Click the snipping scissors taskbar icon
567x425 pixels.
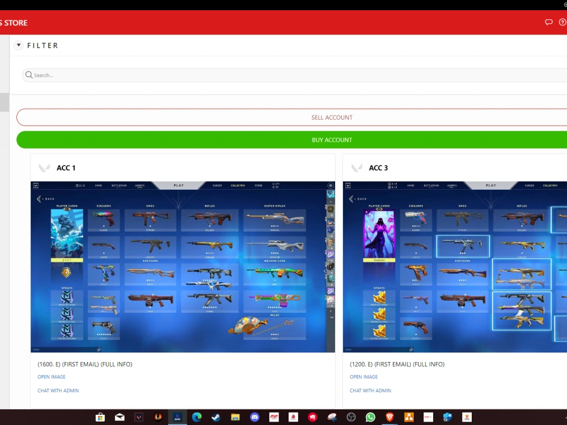[332, 417]
